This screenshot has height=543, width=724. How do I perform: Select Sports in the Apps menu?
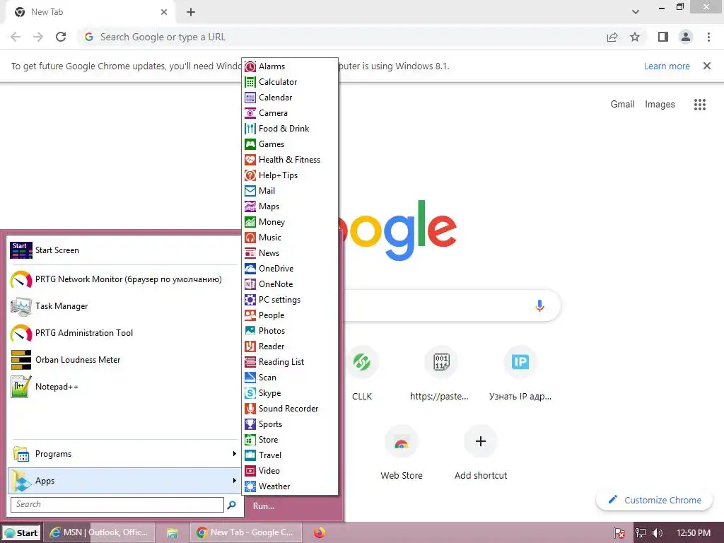290,424
